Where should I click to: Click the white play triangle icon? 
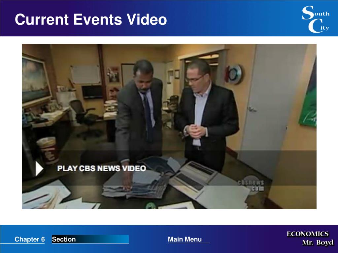point(39,168)
